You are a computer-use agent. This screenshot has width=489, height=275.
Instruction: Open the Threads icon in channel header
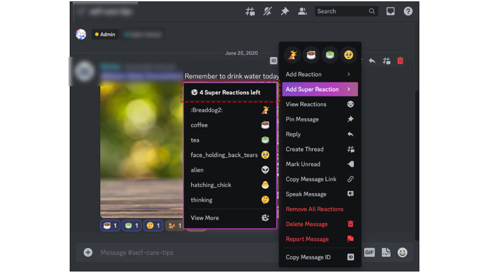click(x=250, y=12)
